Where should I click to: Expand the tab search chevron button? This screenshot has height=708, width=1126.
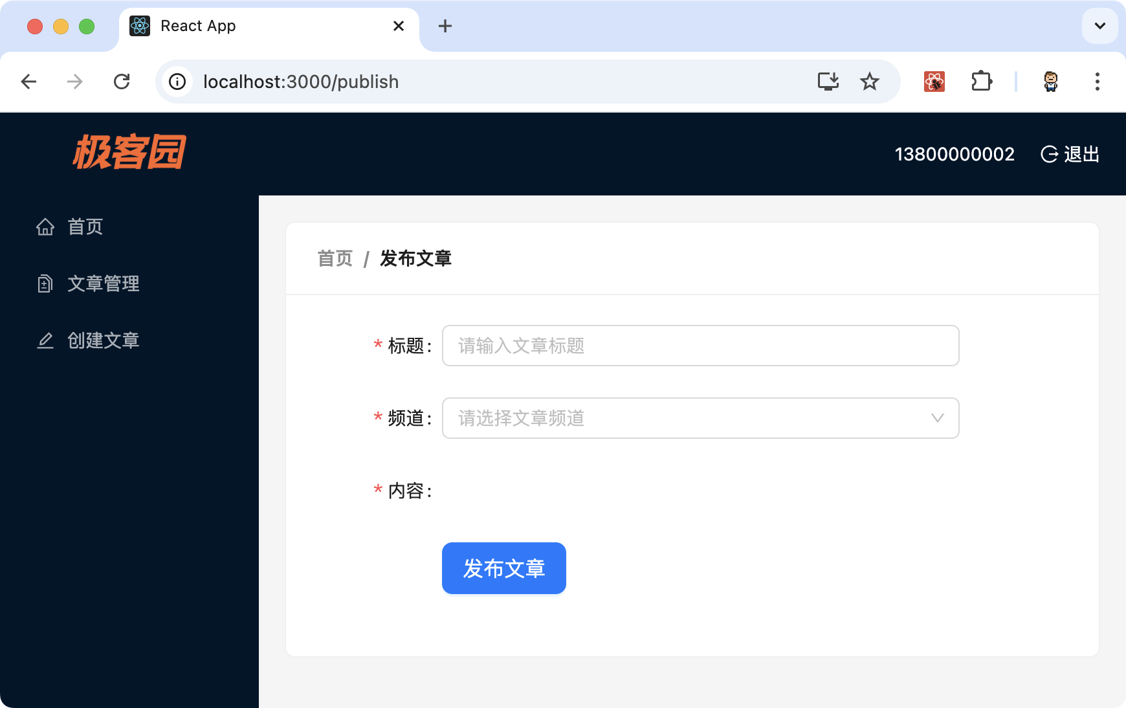[x=1099, y=26]
